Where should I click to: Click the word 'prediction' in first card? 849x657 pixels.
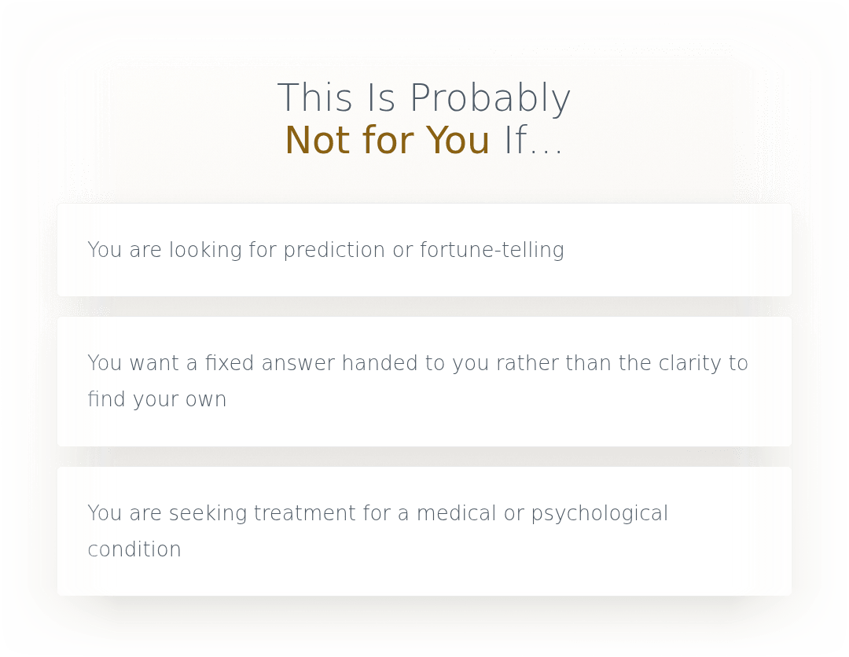tap(335, 250)
